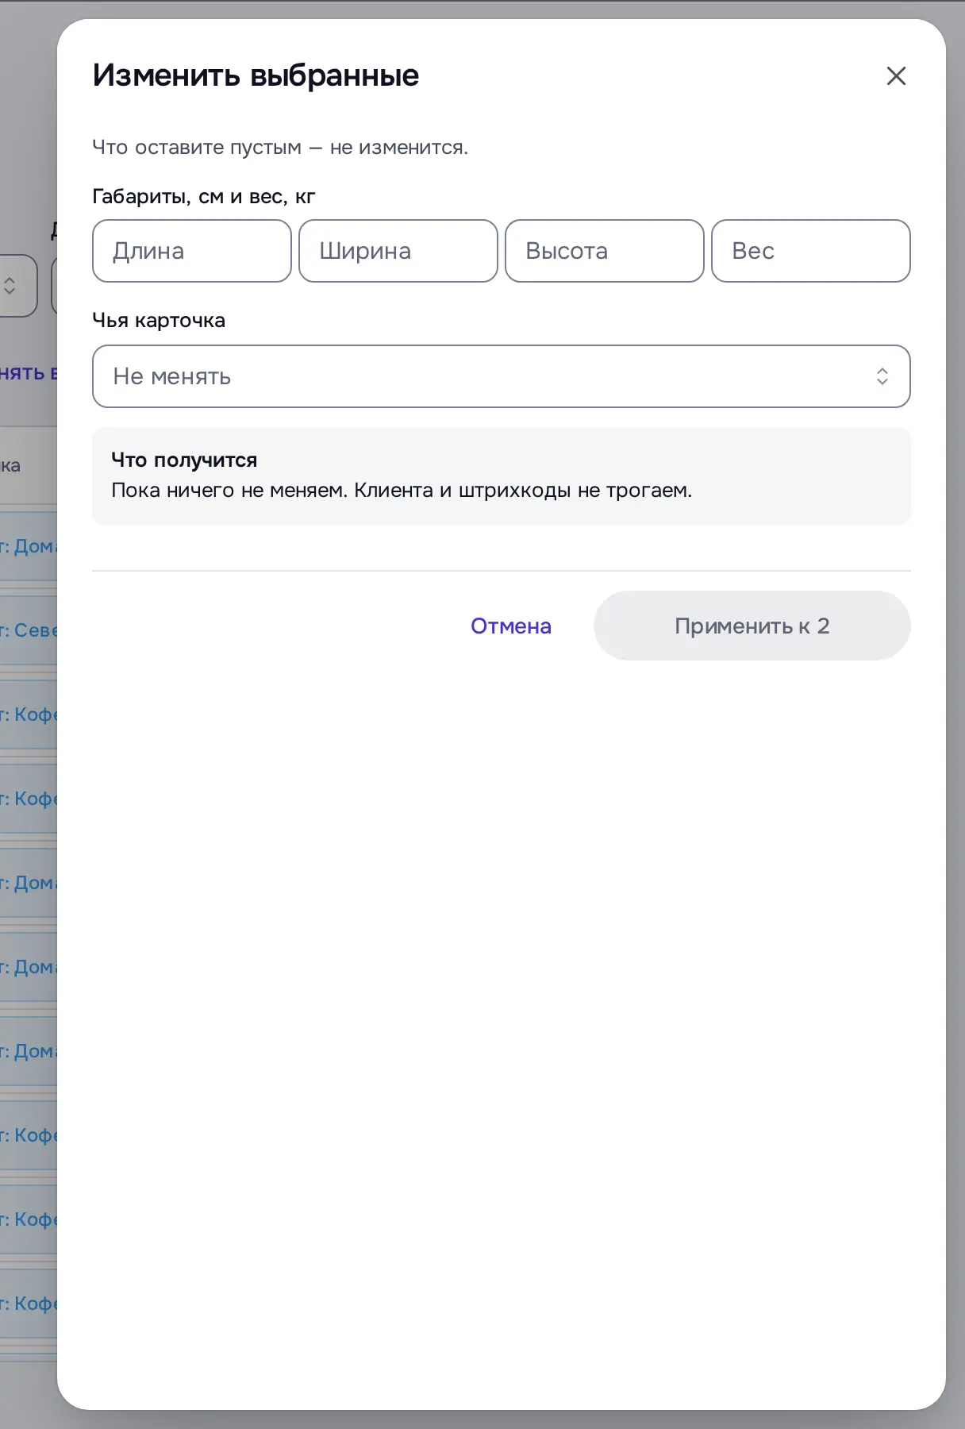The height and width of the screenshot is (1429, 965).
Task: Select the Высота input field
Action: (605, 251)
